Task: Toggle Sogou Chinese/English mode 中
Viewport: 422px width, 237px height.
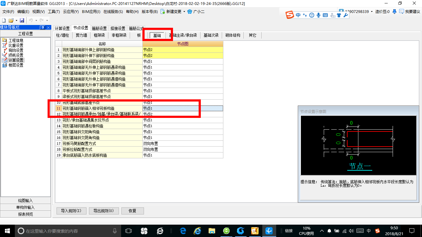Action: [x=298, y=15]
